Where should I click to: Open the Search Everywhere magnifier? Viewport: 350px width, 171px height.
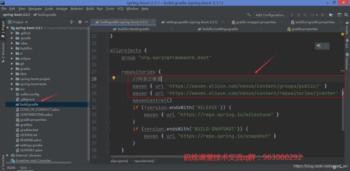coord(346,15)
